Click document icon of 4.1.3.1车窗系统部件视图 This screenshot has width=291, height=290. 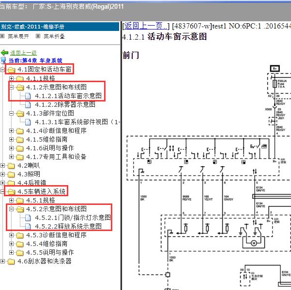tap(28, 122)
